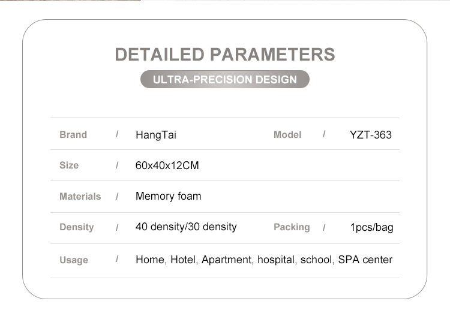This screenshot has height=313, width=450.
Task: Click the slash separator after Brand
Action: [x=117, y=134]
